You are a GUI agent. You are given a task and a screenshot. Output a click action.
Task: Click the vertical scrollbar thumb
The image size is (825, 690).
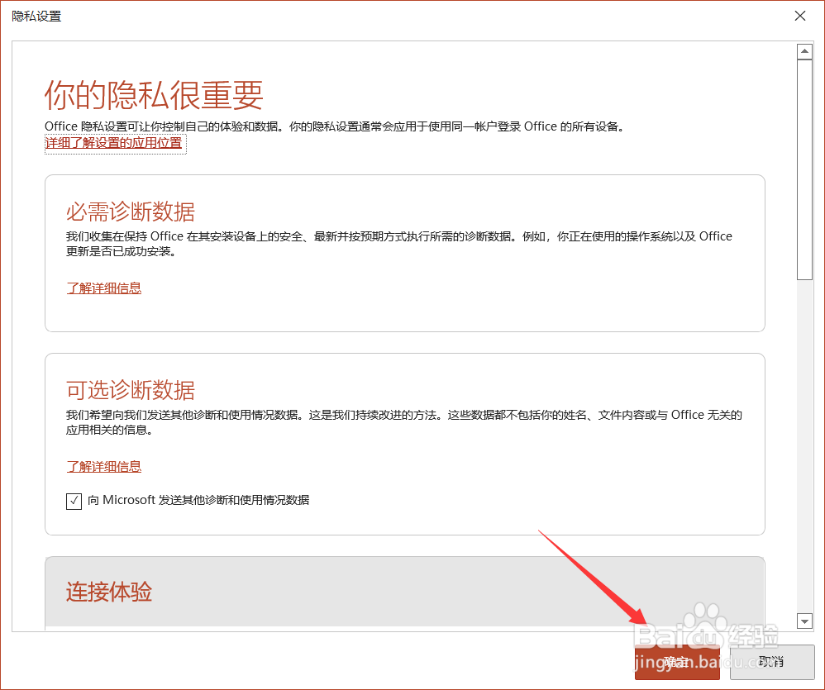tap(804, 170)
